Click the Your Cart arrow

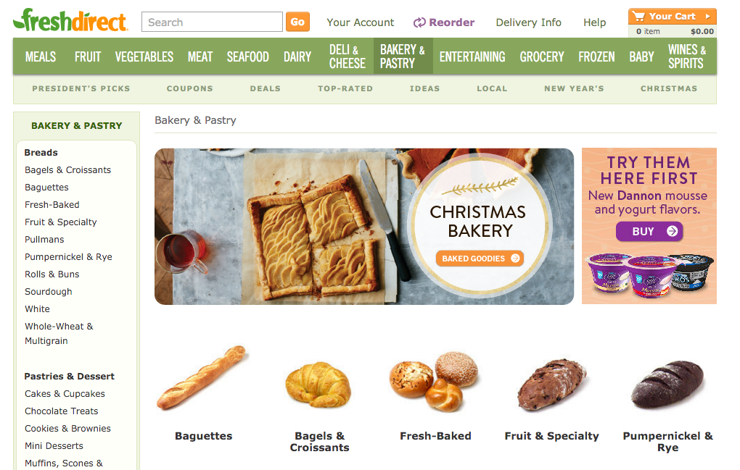[707, 17]
